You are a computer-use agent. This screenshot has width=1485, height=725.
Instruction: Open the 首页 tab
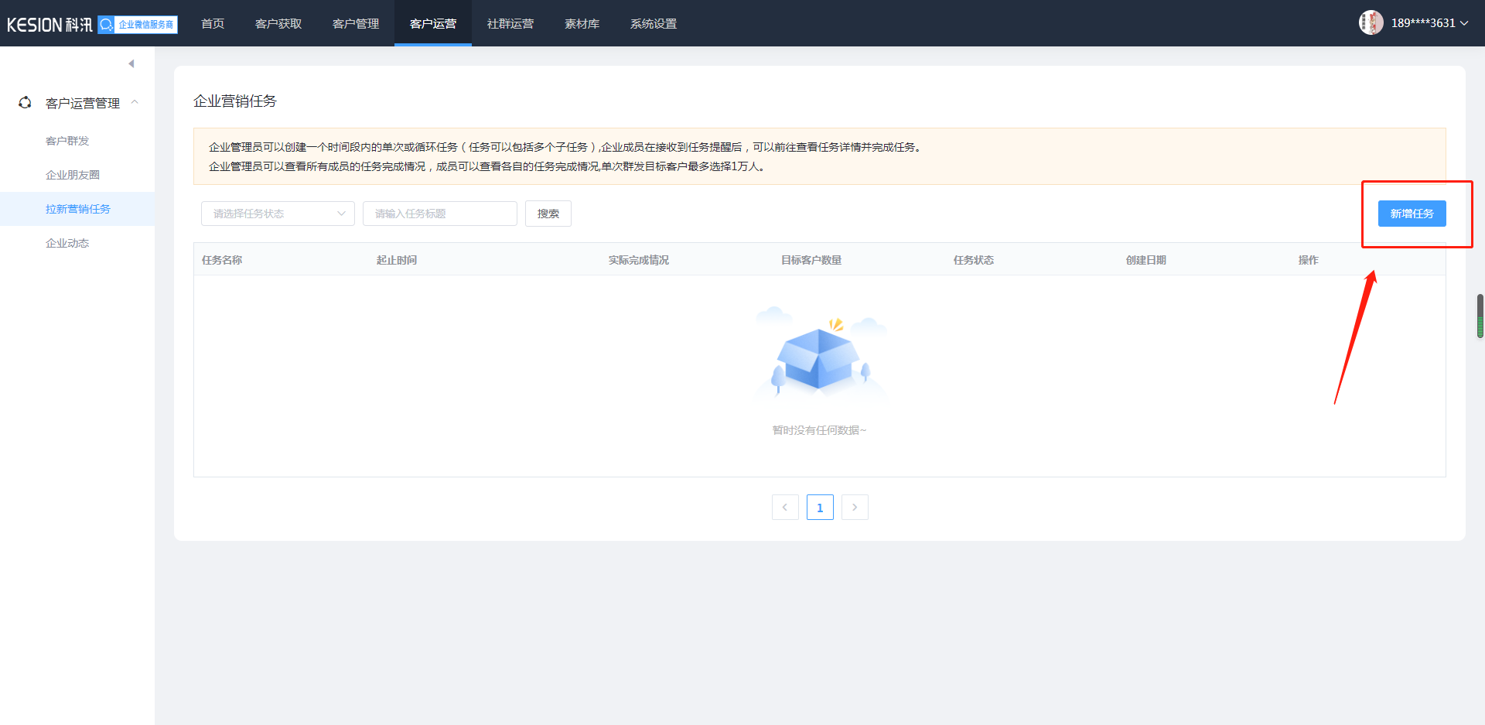[x=213, y=23]
